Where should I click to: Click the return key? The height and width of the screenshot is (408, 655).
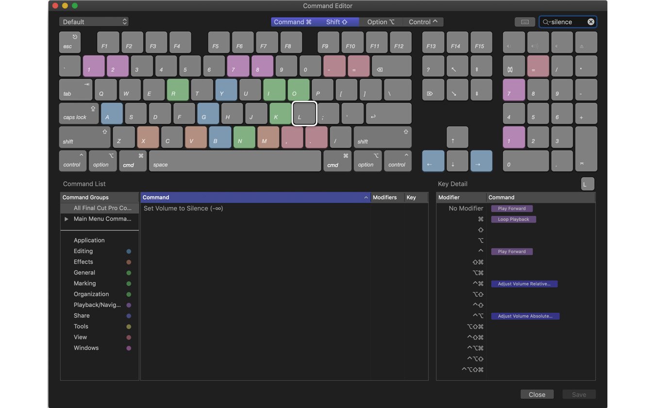point(388,114)
